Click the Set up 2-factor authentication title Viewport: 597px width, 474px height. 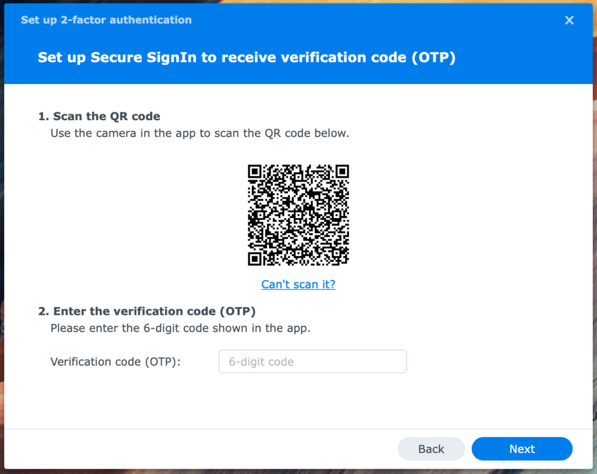point(106,20)
